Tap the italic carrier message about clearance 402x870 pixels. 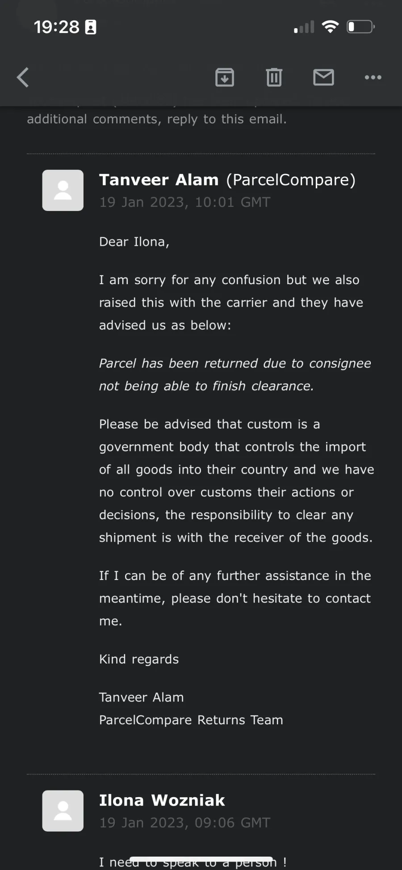click(x=235, y=374)
